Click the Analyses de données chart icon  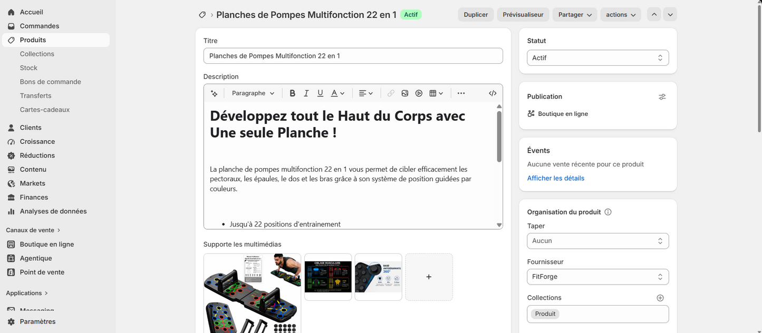(11, 211)
